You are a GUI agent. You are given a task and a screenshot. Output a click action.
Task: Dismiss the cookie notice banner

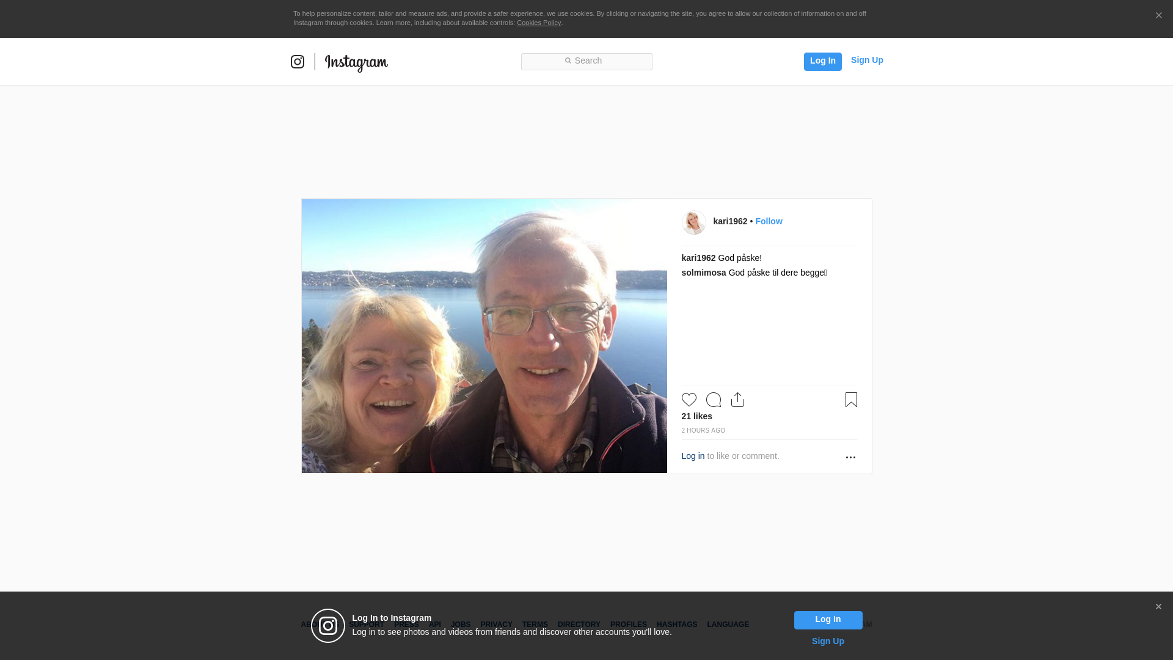coord(1158,16)
